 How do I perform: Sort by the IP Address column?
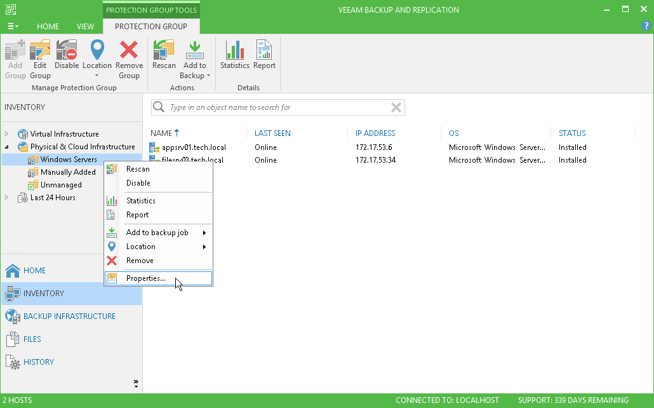click(x=375, y=133)
